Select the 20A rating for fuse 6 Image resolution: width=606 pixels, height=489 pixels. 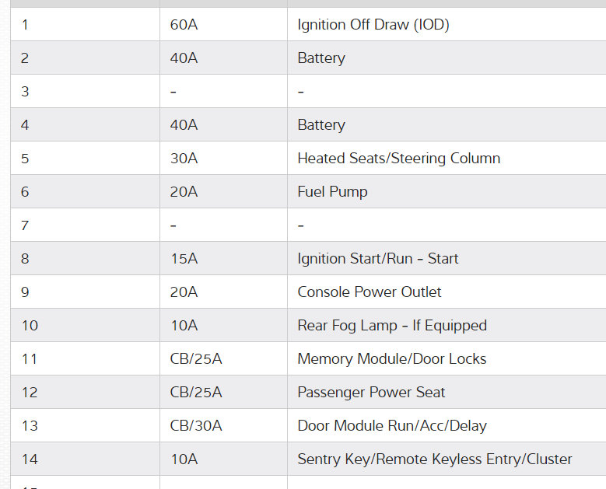point(184,192)
